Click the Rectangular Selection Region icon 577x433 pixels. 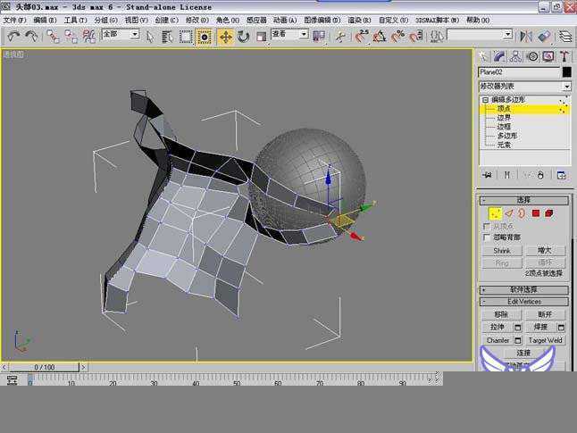(186, 37)
